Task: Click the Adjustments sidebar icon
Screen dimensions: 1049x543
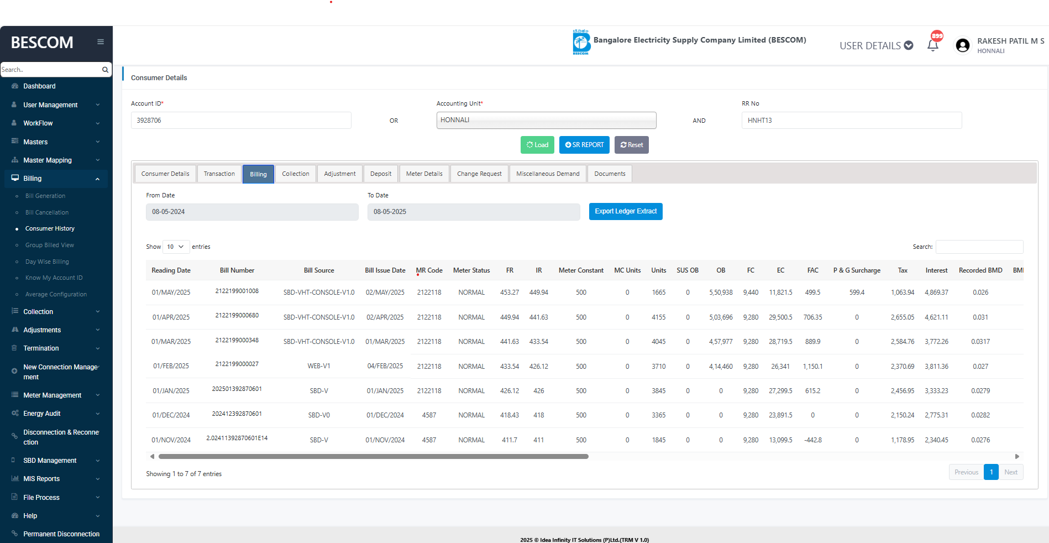Action: [15, 330]
